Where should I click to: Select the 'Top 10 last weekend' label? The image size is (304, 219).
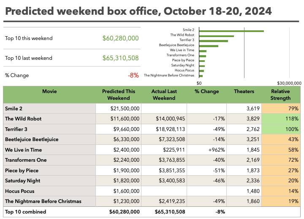[x=29, y=58]
